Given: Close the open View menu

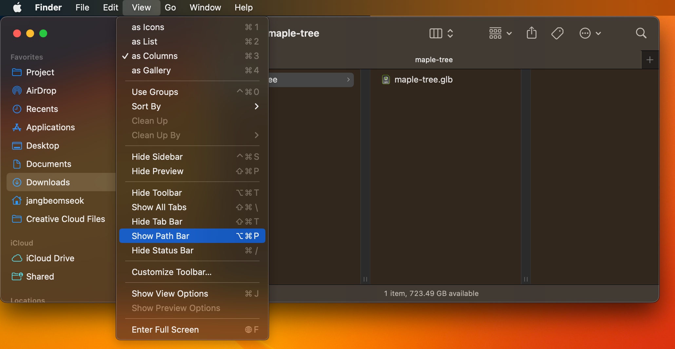Looking at the screenshot, I should tap(141, 7).
